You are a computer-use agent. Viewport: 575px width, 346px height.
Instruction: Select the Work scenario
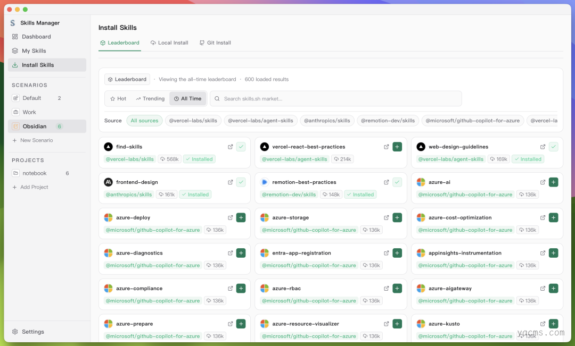tap(47, 112)
